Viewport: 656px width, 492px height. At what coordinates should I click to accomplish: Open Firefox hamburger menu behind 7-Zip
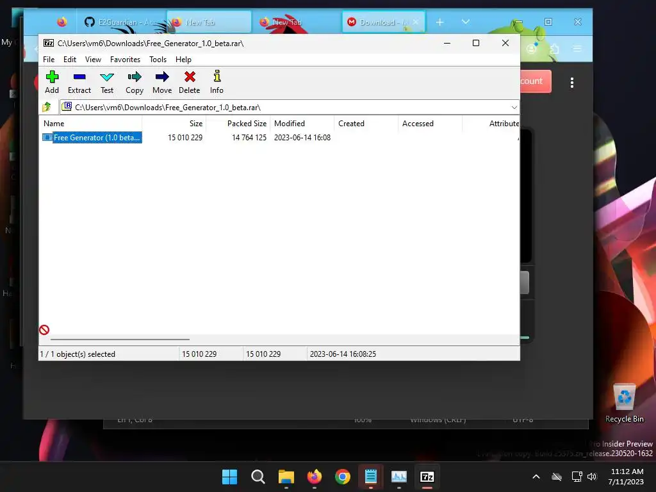[577, 49]
